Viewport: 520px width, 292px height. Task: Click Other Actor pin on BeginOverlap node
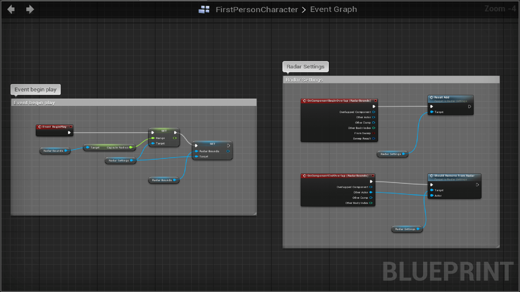pos(374,117)
